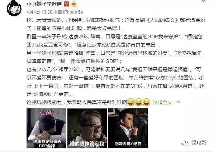Image resolution: width=213 pixels, height=152 pixels.
Task: Open the post options chevron menu
Action: pos(203,1)
